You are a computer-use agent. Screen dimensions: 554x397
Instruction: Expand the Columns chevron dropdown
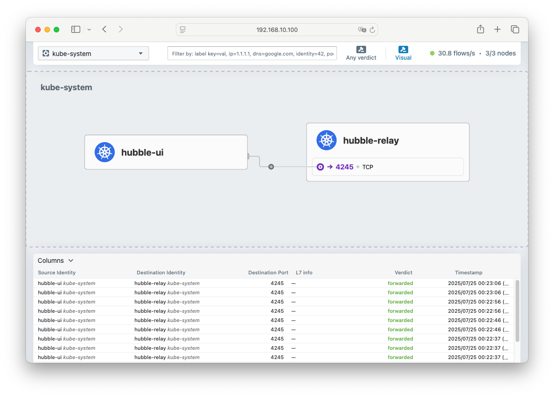[71, 261]
